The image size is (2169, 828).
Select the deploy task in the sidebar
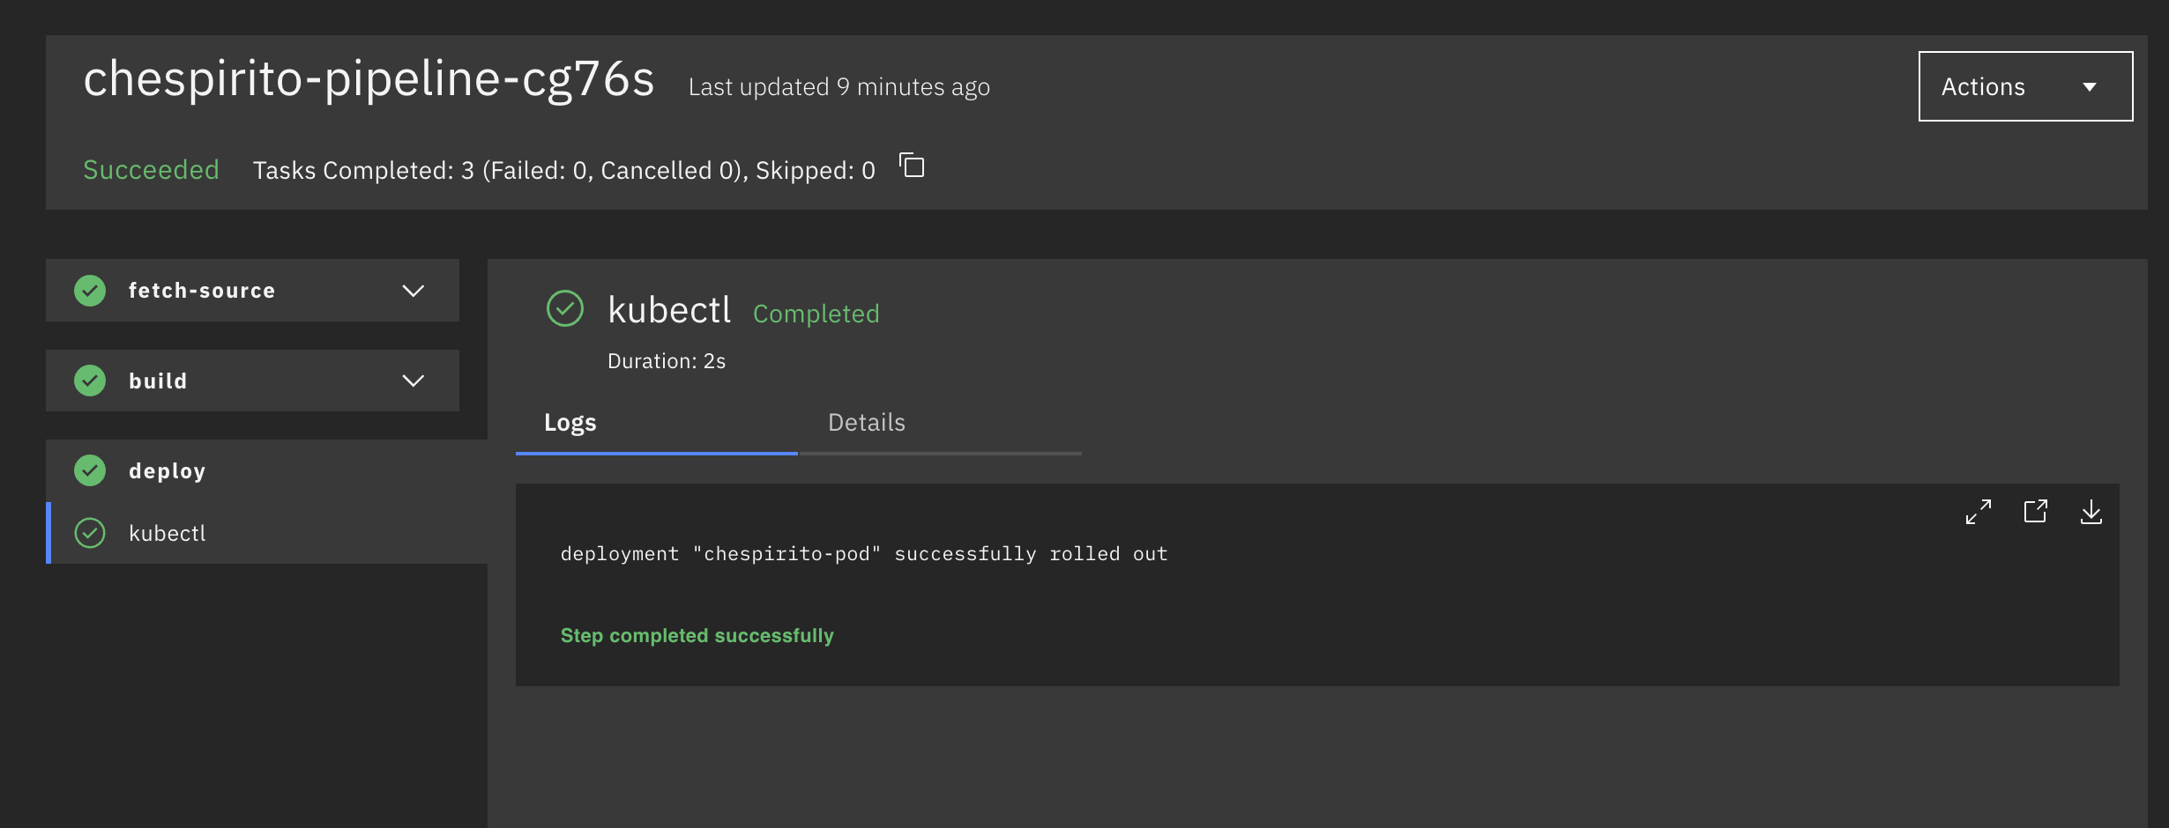coord(168,471)
